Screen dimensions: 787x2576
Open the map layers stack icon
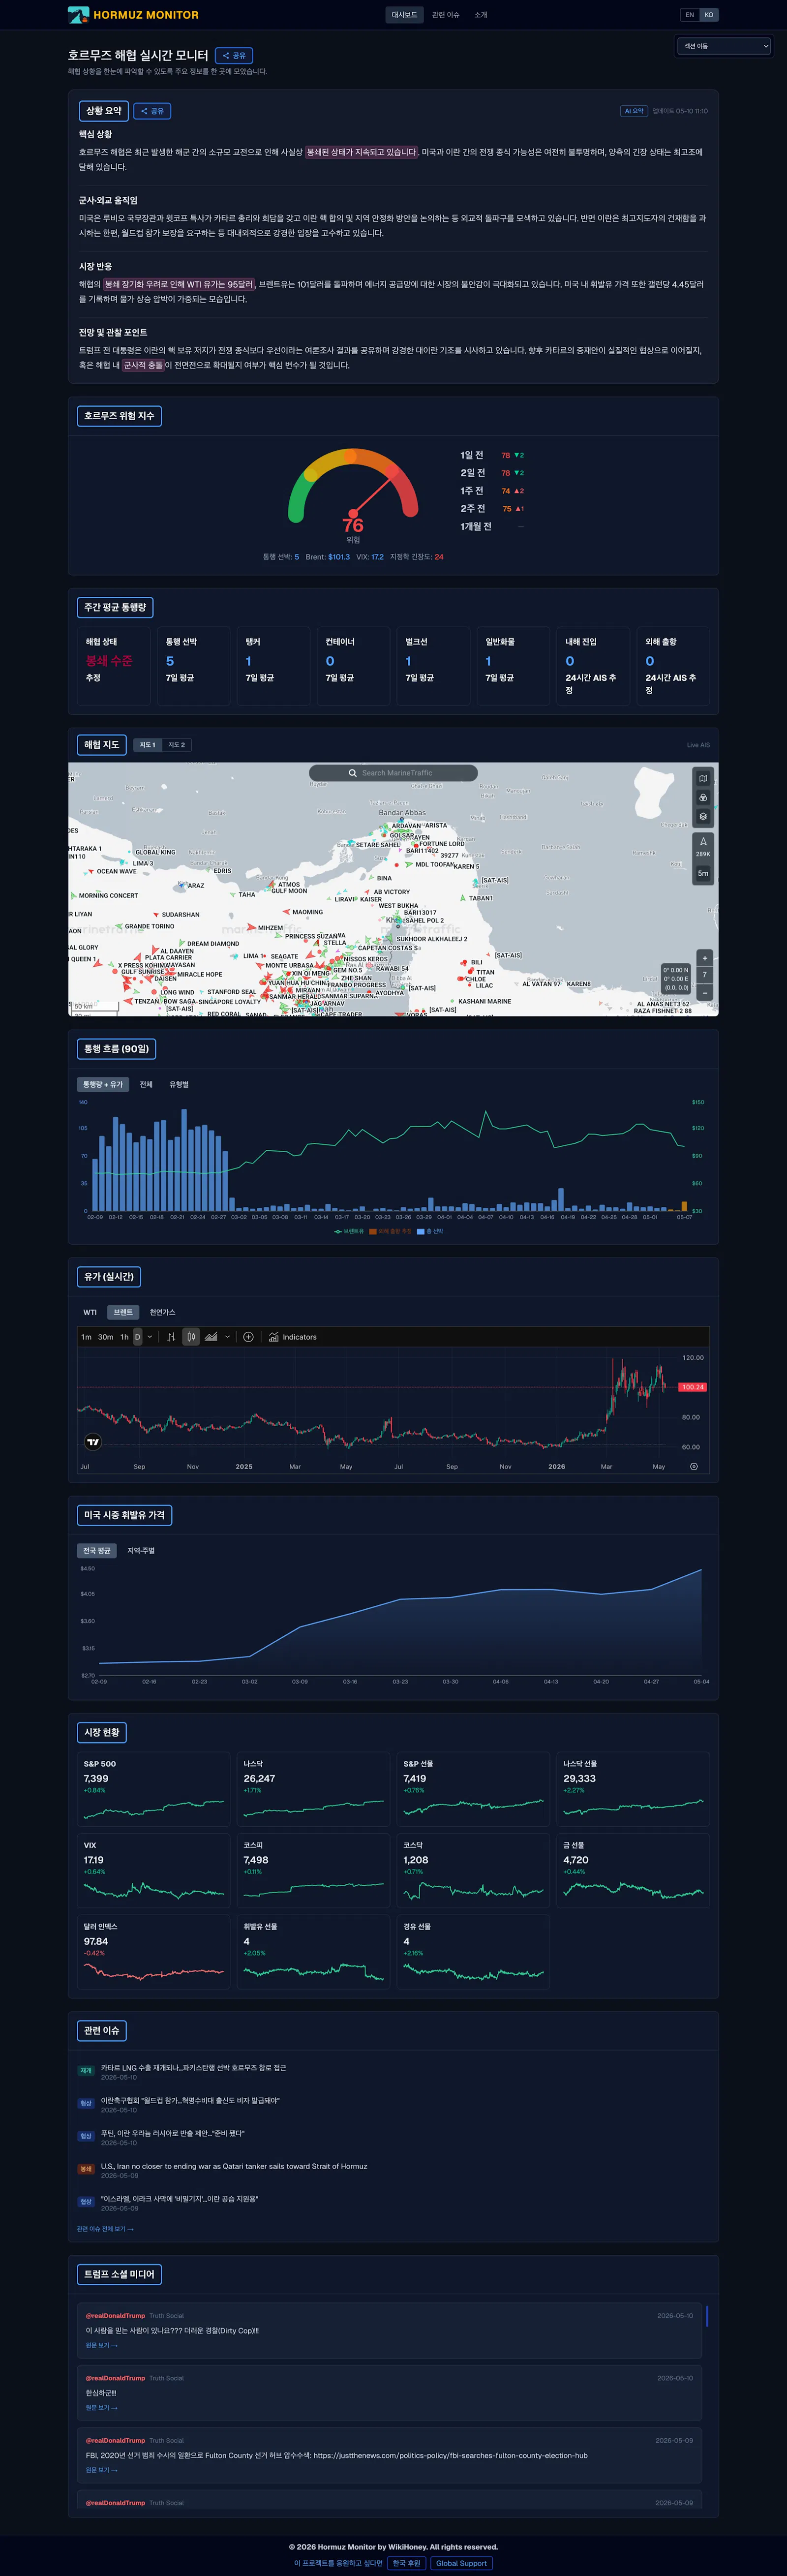point(703,816)
